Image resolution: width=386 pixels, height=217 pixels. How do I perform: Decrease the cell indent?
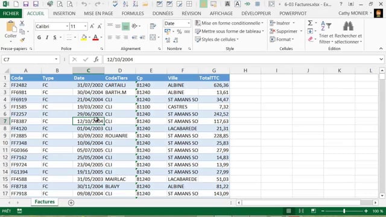click(x=134, y=37)
